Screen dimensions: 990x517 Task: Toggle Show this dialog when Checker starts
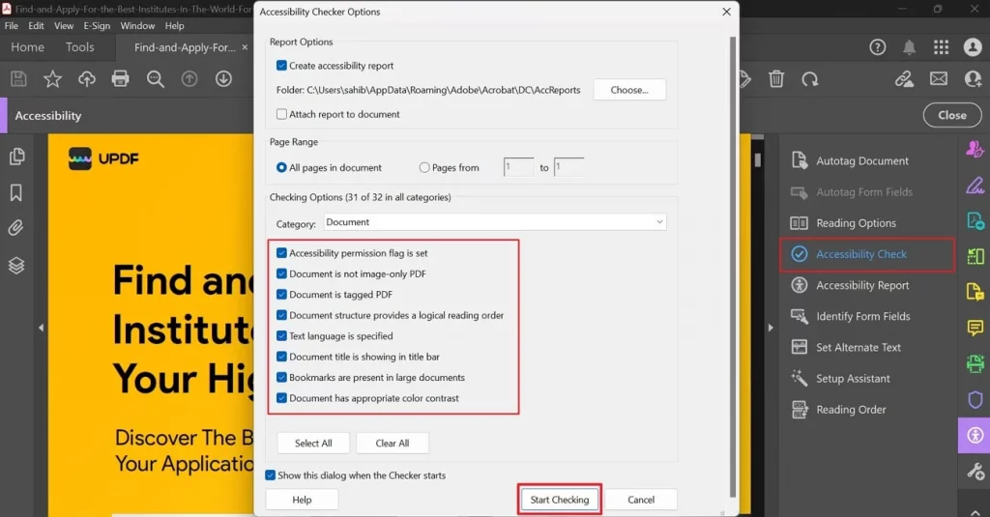[271, 475]
